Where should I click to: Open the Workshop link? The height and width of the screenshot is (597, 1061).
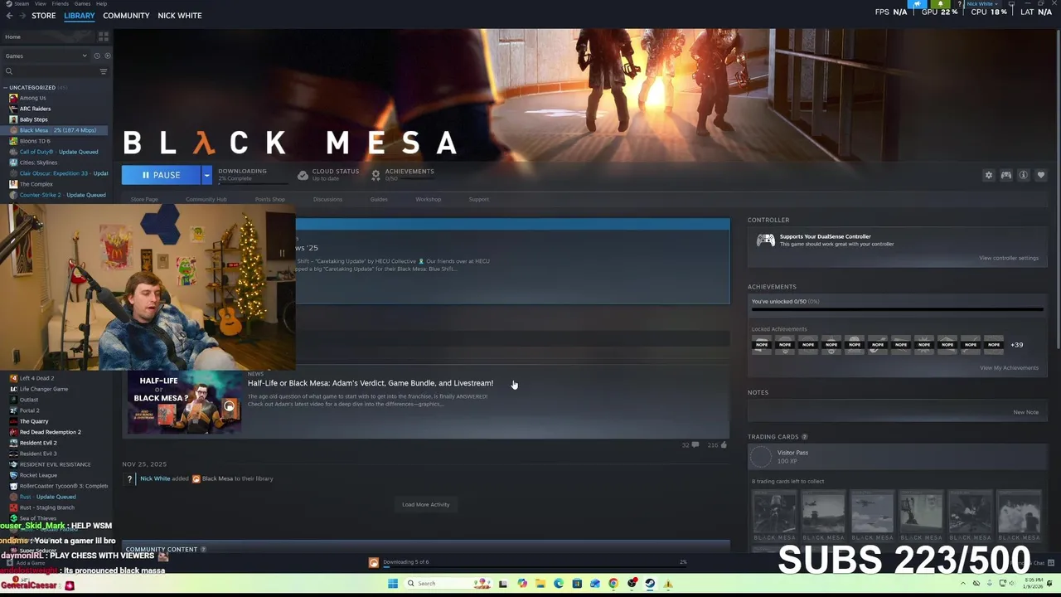point(429,199)
